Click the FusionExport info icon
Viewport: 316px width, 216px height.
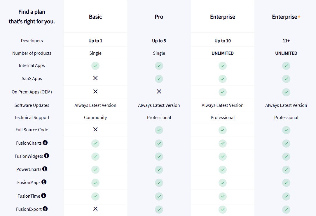click(45, 208)
